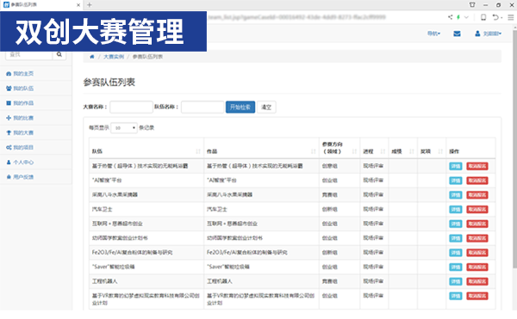
Task: Click the page vertical scrollbar
Action: point(514,148)
